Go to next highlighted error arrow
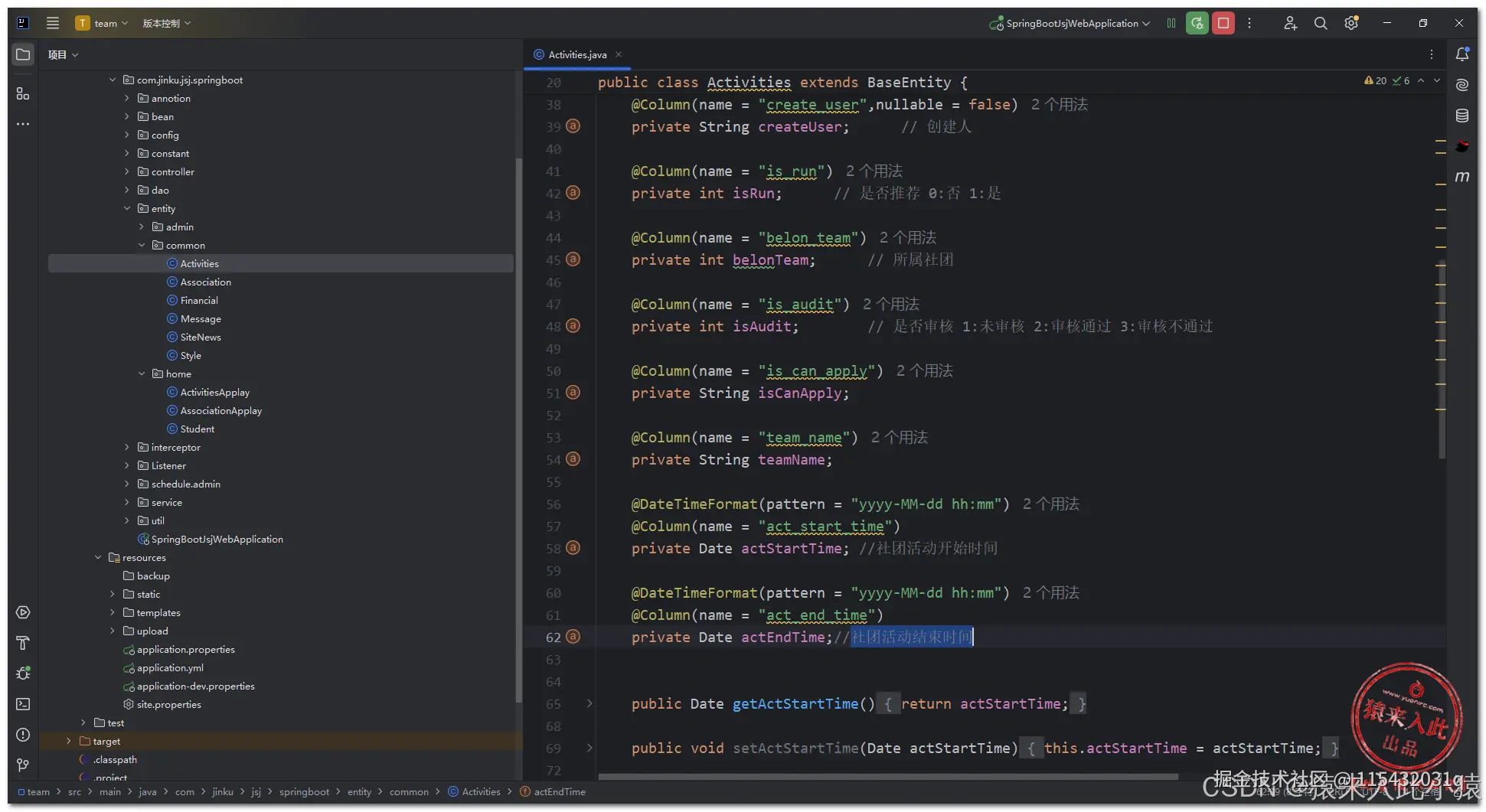The width and height of the screenshot is (1486, 812). [x=1437, y=80]
